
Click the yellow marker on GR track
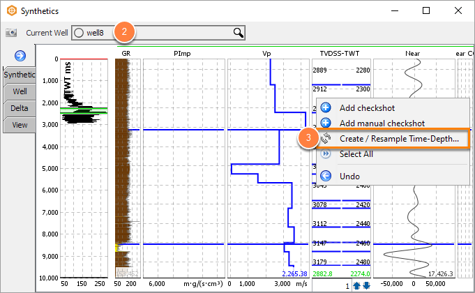click(116, 248)
